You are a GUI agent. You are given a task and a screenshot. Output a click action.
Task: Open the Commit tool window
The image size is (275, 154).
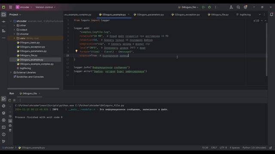coord(3,22)
